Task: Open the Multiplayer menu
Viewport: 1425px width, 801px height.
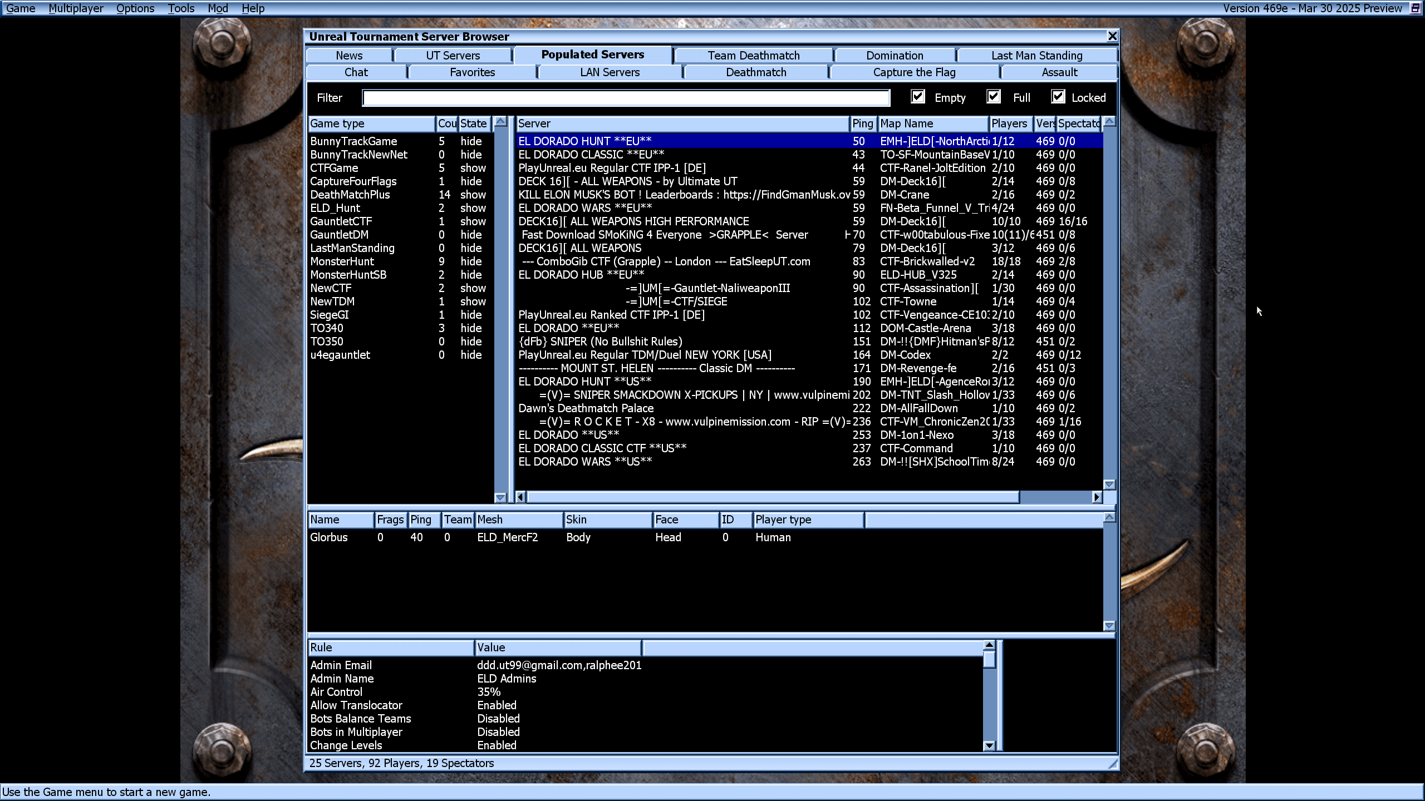Action: [76, 8]
